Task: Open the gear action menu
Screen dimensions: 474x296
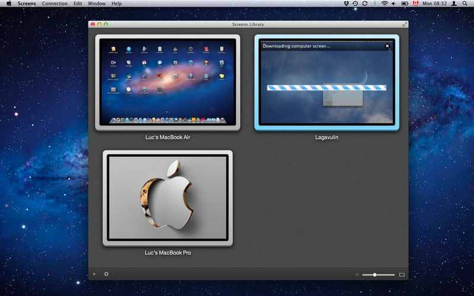Action: 106,274
